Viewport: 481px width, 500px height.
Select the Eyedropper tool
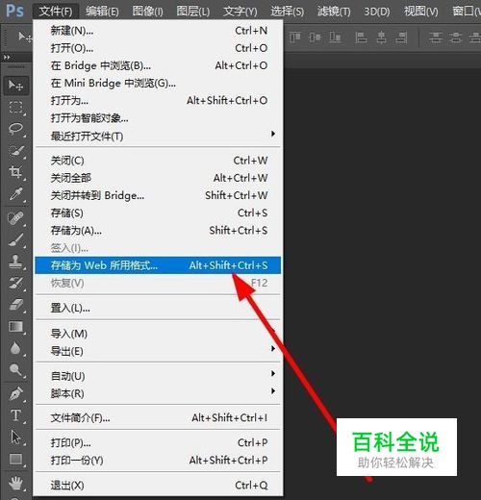(15, 194)
